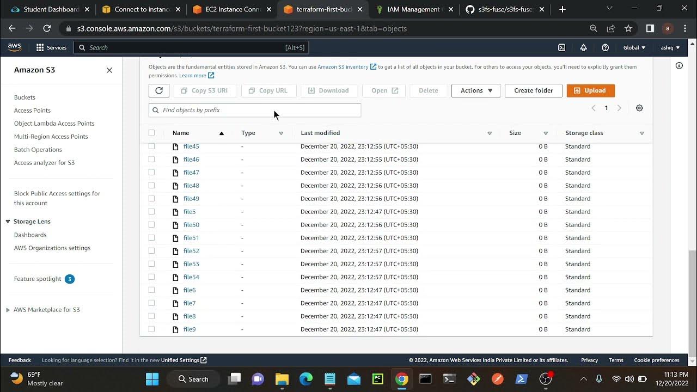Open the table preferences gear icon
This screenshot has height=392, width=697.
(639, 108)
